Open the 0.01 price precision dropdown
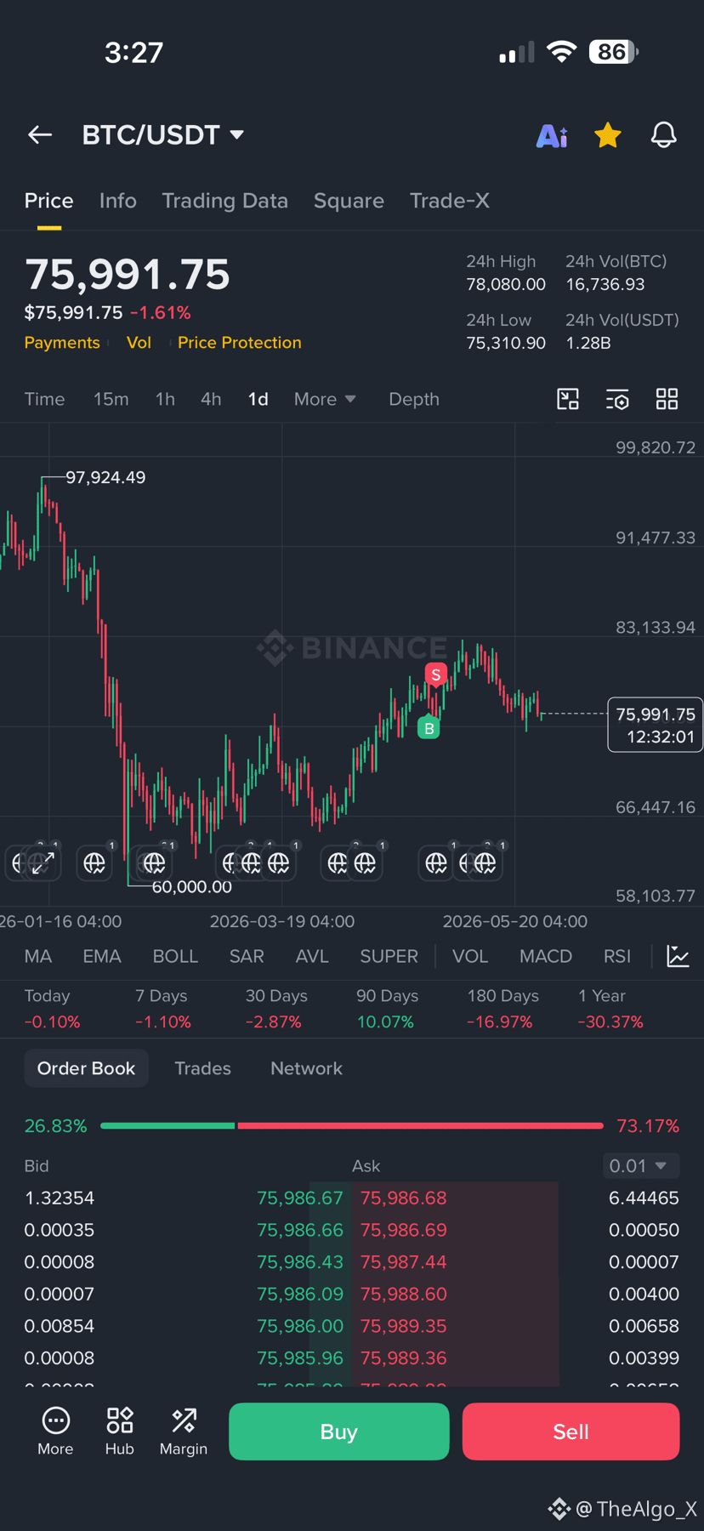Viewport: 704px width, 1531px height. (x=640, y=1165)
